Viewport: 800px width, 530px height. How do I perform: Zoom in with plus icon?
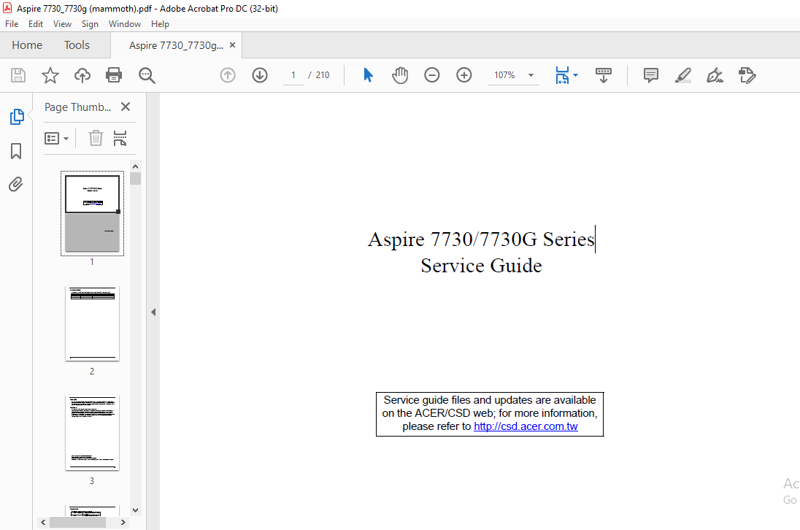coord(464,75)
